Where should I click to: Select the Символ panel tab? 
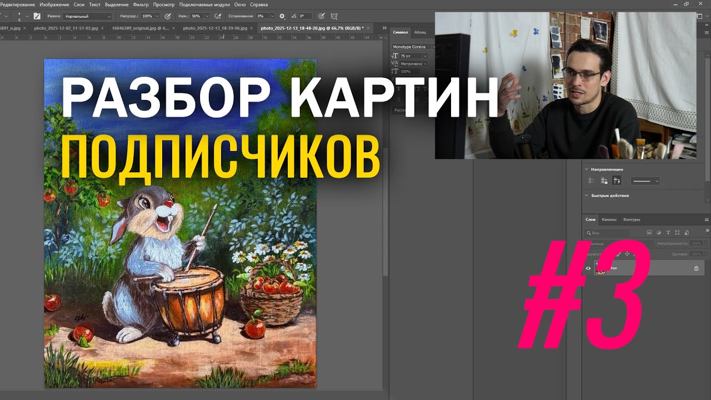click(x=400, y=32)
